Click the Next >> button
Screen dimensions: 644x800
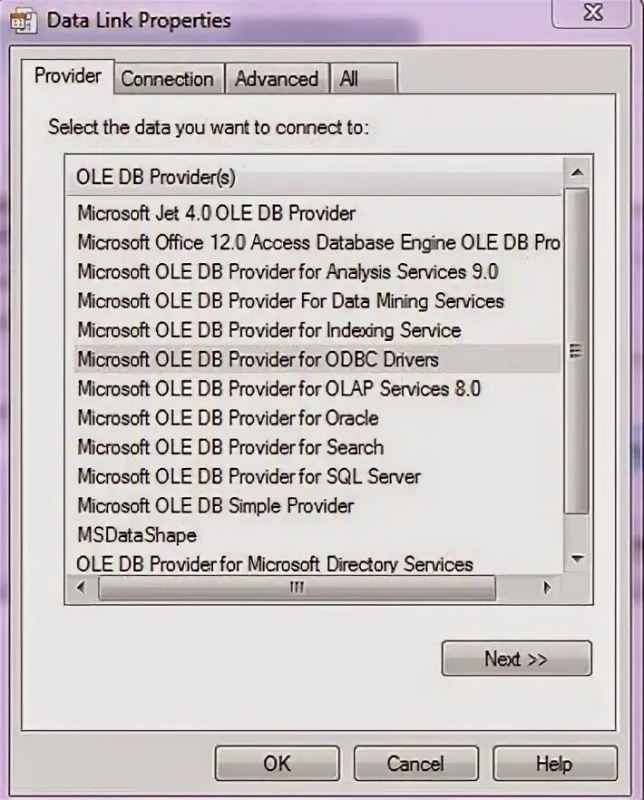point(516,659)
